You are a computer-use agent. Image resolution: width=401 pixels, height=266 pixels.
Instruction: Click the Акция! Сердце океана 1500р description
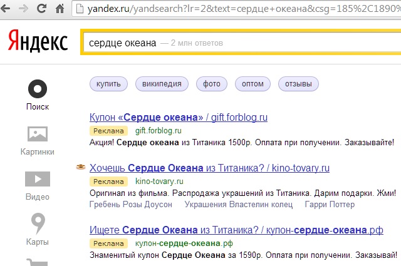click(x=242, y=142)
